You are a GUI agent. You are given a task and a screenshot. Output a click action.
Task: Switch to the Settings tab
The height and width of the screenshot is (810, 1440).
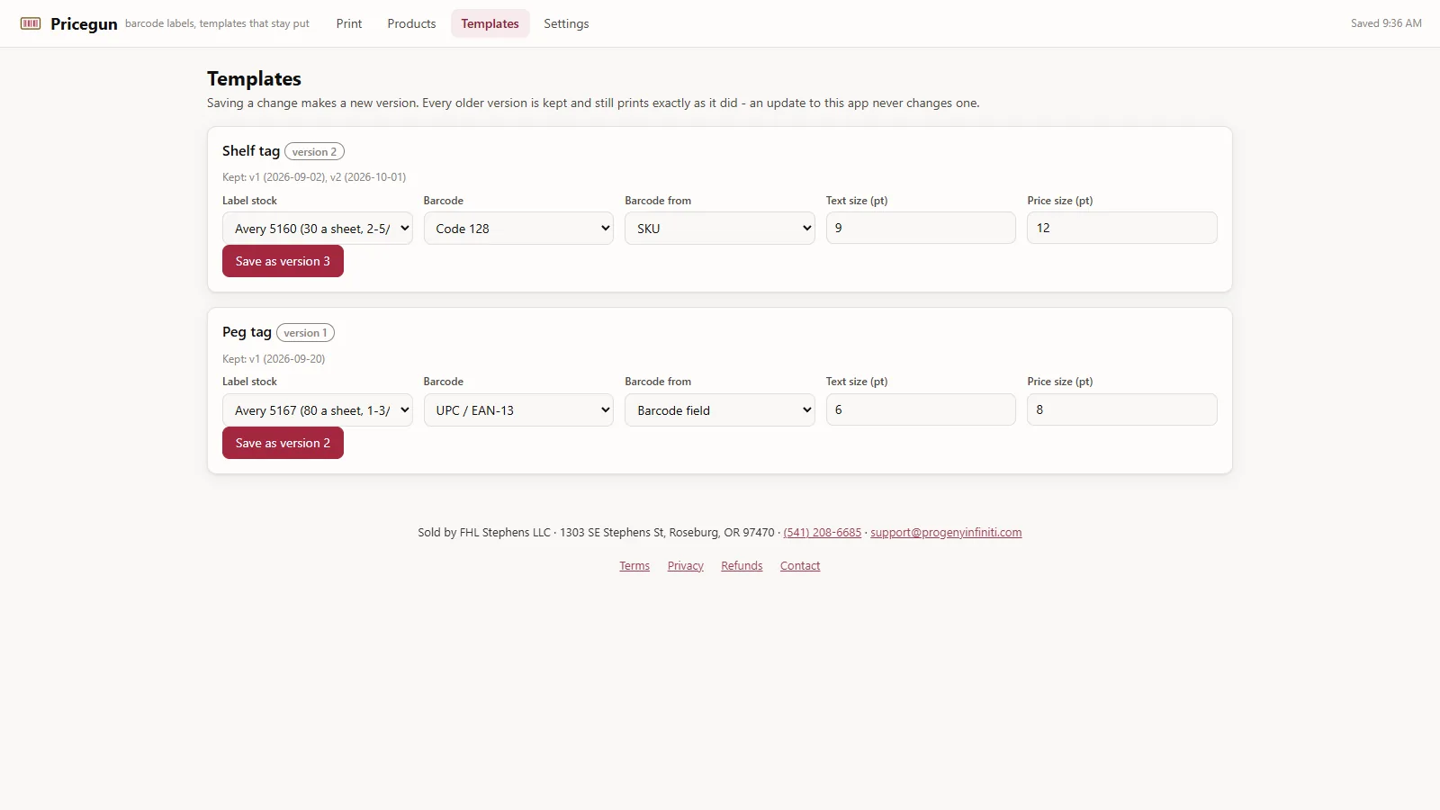click(566, 23)
